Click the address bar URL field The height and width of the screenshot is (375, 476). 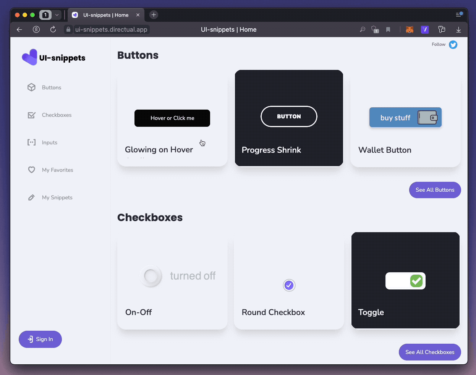coord(111,29)
